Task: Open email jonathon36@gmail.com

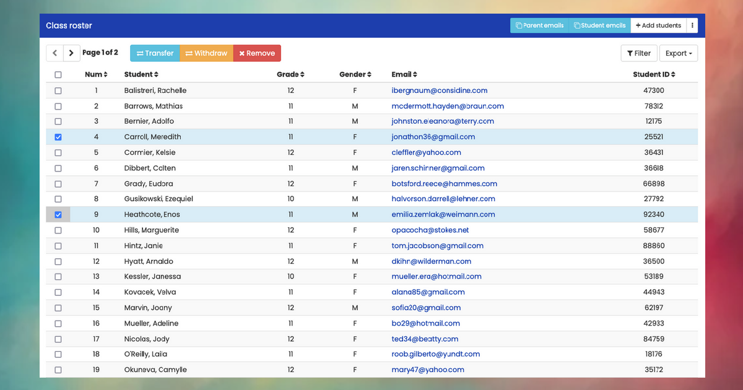Action: (433, 137)
